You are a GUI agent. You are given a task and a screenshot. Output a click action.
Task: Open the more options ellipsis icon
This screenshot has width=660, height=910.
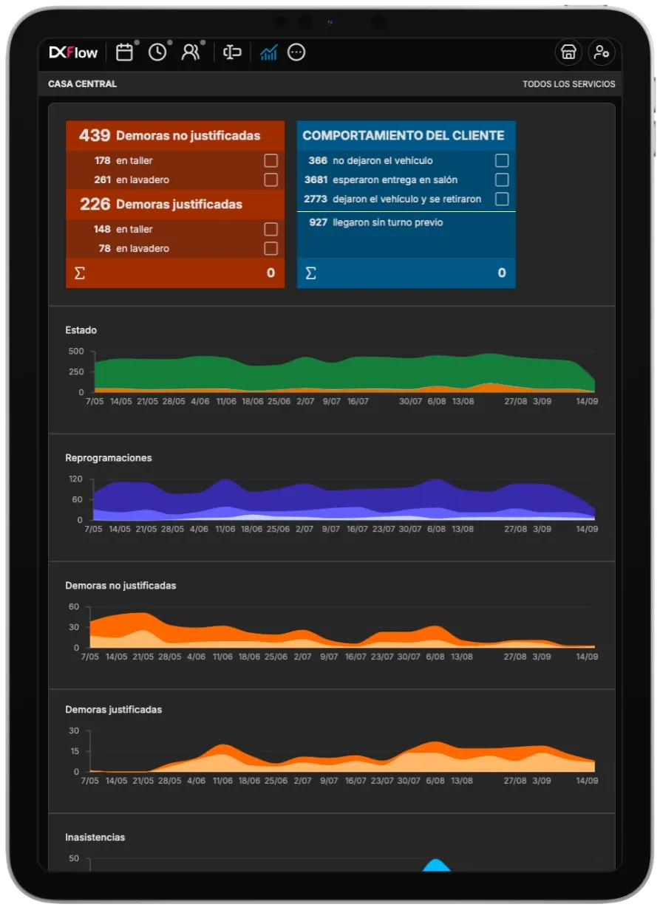296,52
